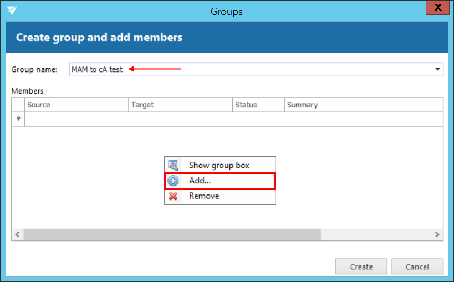The height and width of the screenshot is (282, 454).
Task: Click the app logo in title bar
Action: (12, 11)
